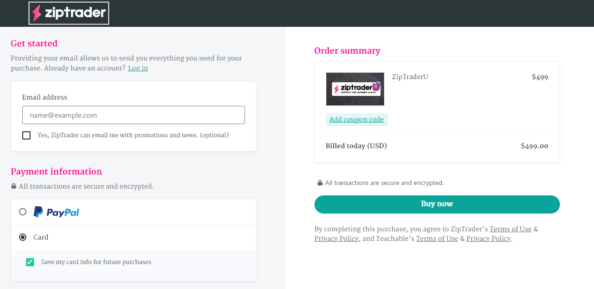Click the lock icon under Payment information

14,186
